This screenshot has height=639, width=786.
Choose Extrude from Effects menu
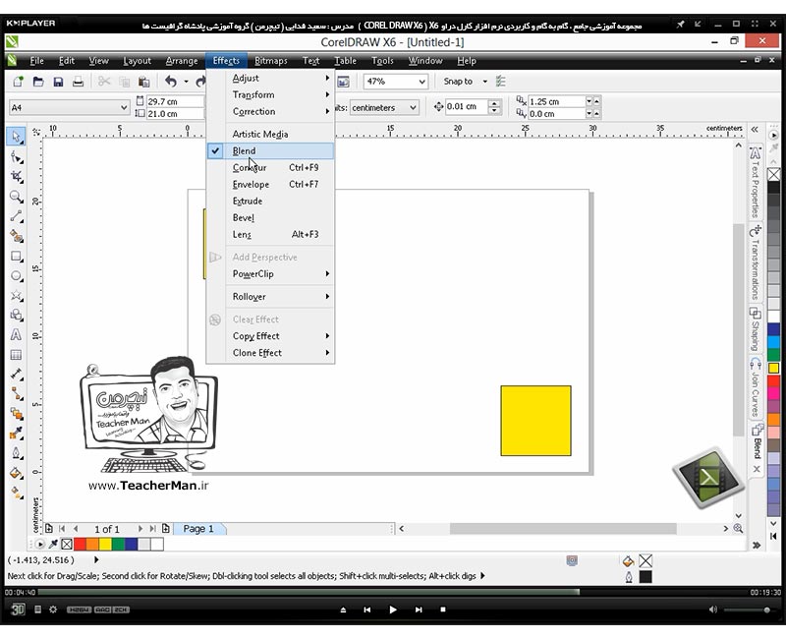[x=270, y=202]
